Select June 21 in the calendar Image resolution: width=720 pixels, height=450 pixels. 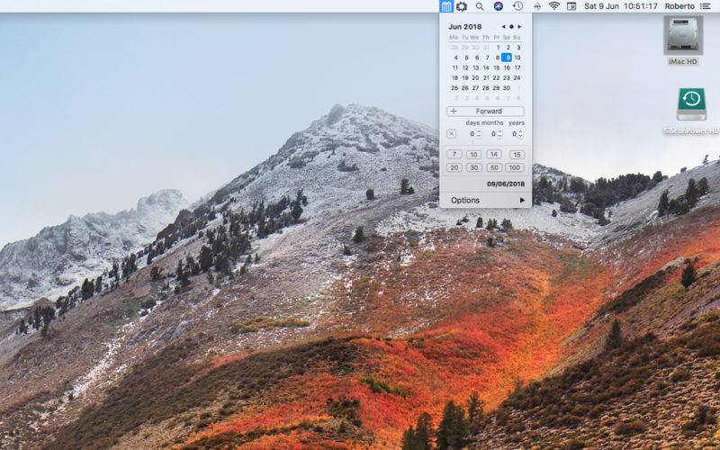[x=486, y=77]
